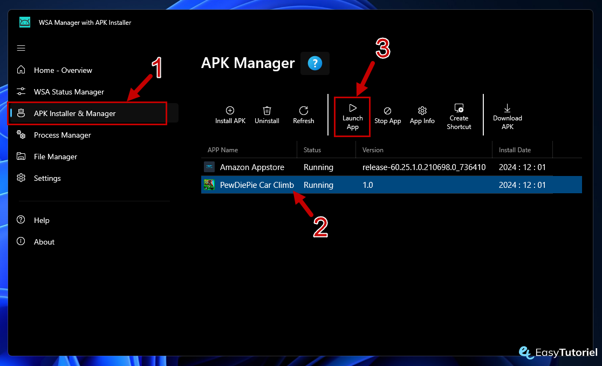Click version release-60.25.1.0.210698.0_736410 cell
Screen dimensions: 602x366
[x=424, y=167]
